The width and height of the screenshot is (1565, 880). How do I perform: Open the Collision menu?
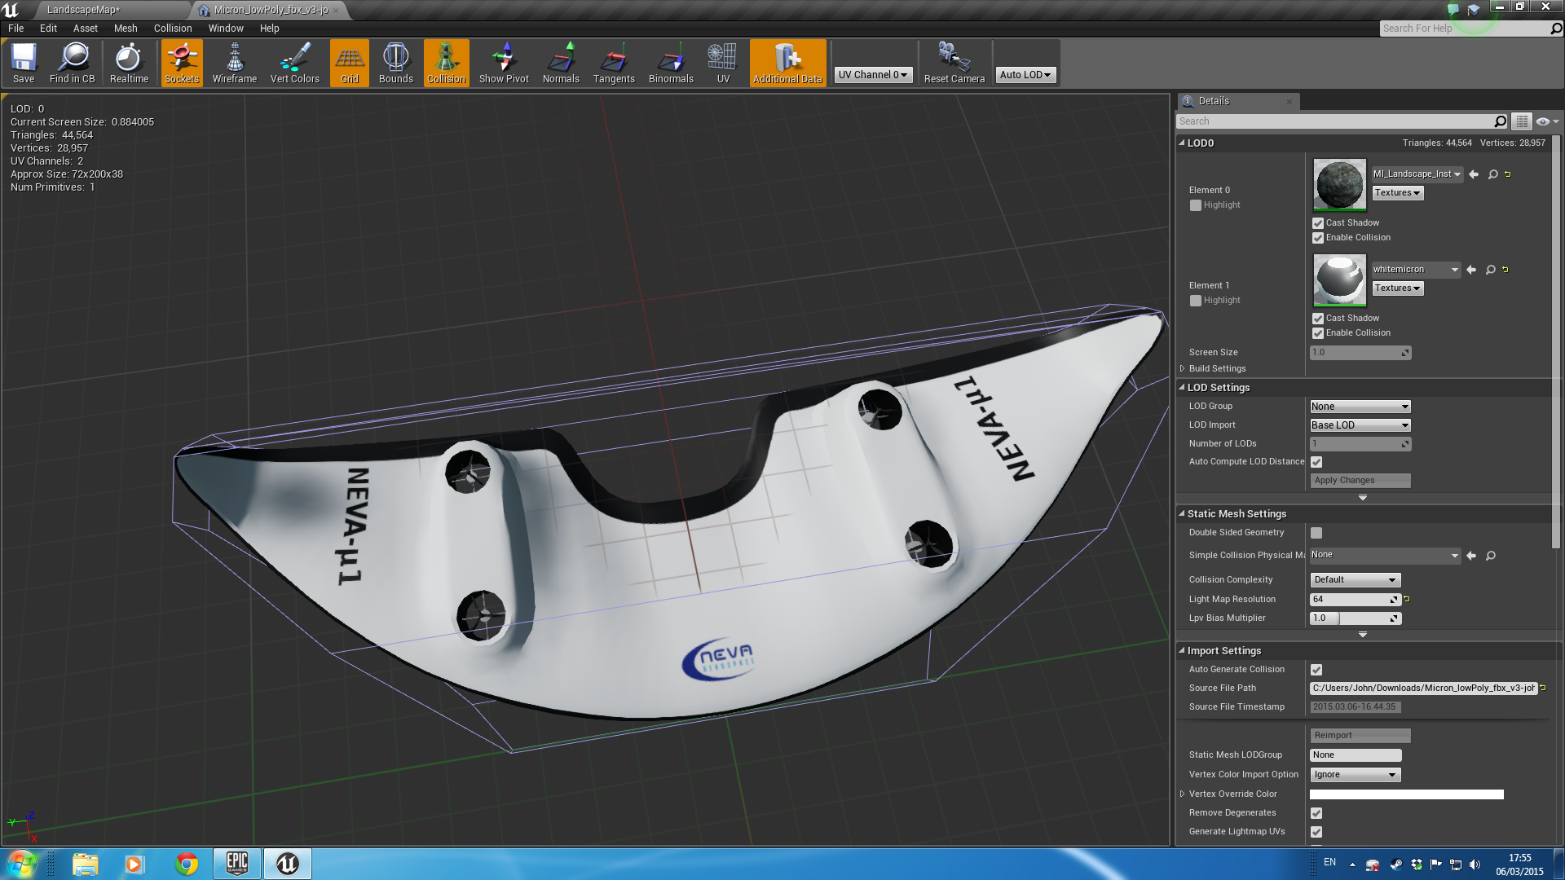click(173, 29)
